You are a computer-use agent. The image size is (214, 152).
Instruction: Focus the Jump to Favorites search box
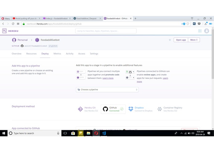106,31
